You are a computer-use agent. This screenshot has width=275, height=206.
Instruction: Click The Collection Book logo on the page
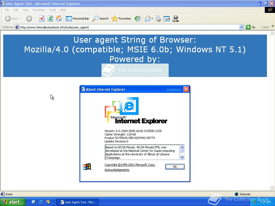click(x=135, y=70)
